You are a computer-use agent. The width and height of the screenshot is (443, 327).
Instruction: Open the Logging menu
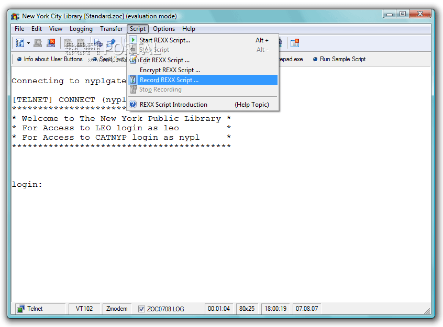tap(81, 29)
